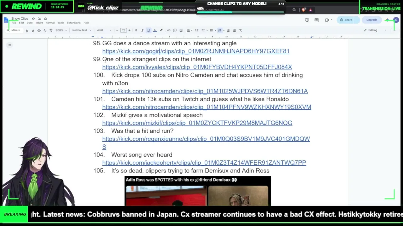403x226 pixels.
Task: Decrease the paragraph indent
Action: 228,30
